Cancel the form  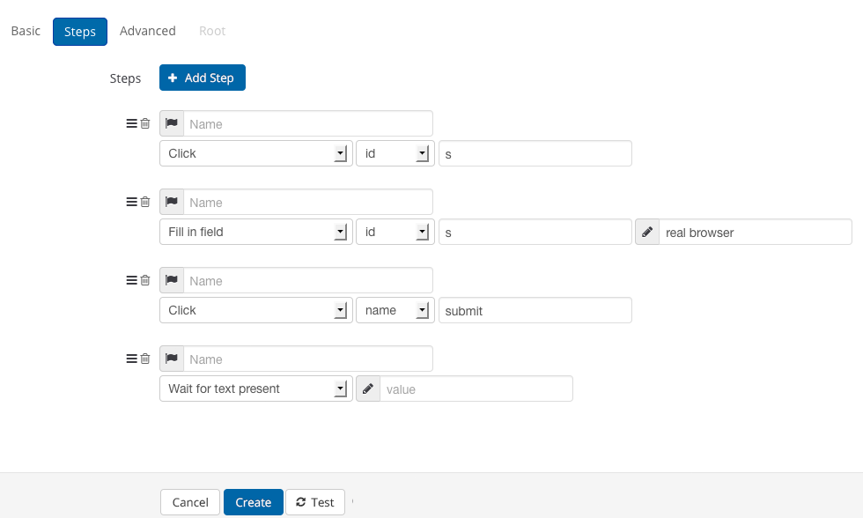pyautogui.click(x=190, y=502)
